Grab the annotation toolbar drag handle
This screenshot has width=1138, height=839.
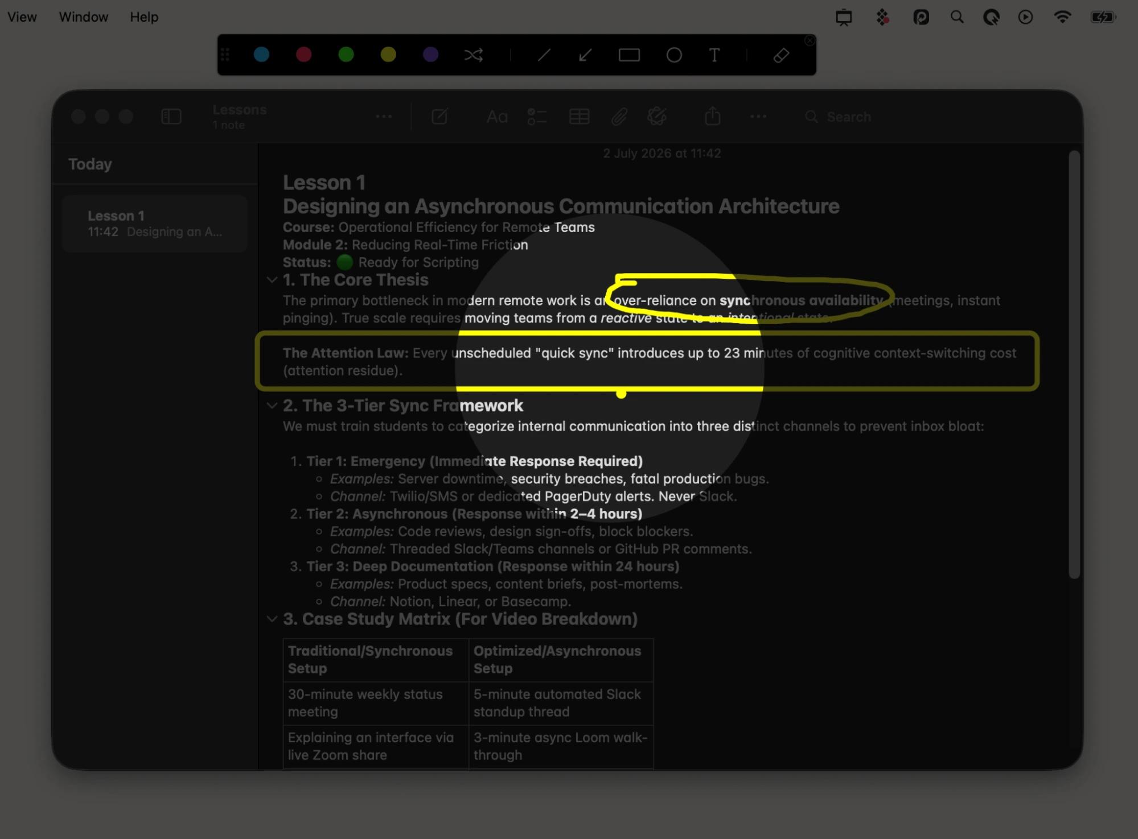[225, 55]
